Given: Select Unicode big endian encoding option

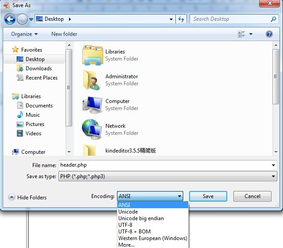Looking at the screenshot, I should click(141, 218).
